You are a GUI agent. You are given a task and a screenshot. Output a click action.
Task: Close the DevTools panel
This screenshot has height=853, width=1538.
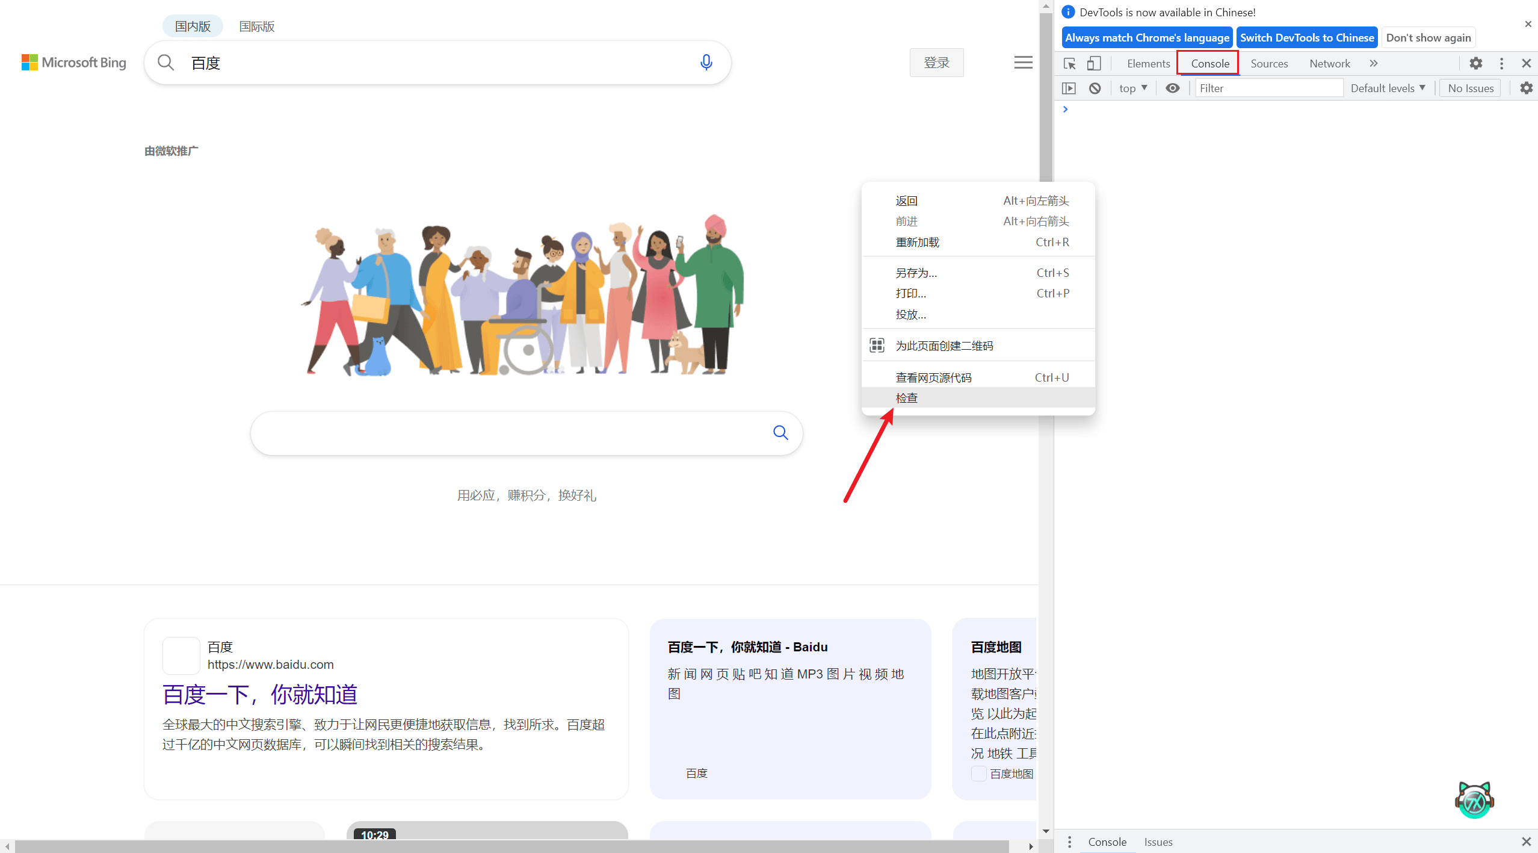(1526, 63)
